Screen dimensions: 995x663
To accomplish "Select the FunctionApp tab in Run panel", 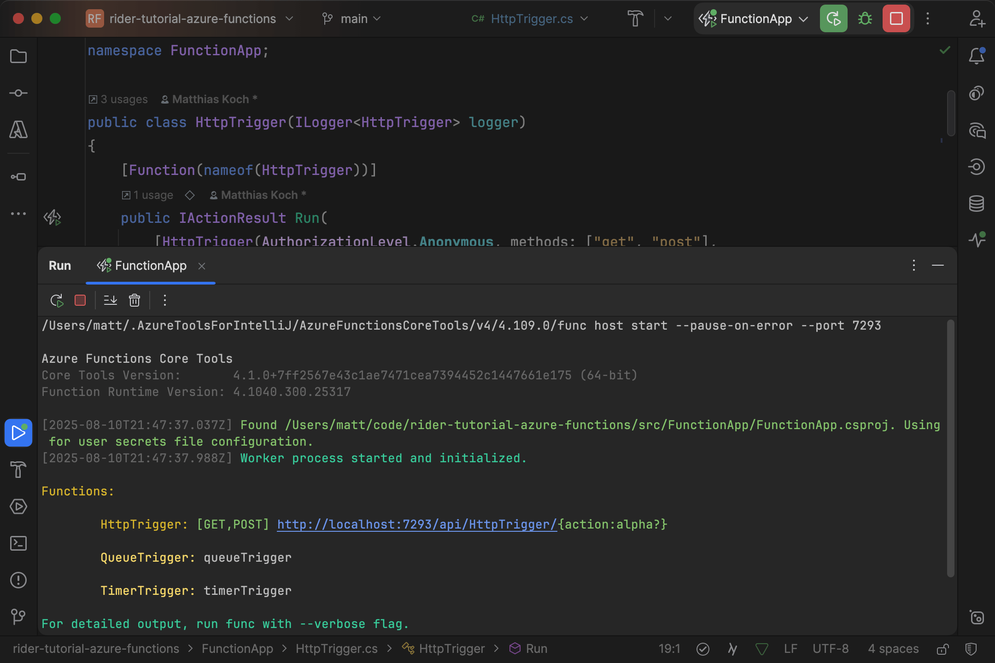I will 150,266.
